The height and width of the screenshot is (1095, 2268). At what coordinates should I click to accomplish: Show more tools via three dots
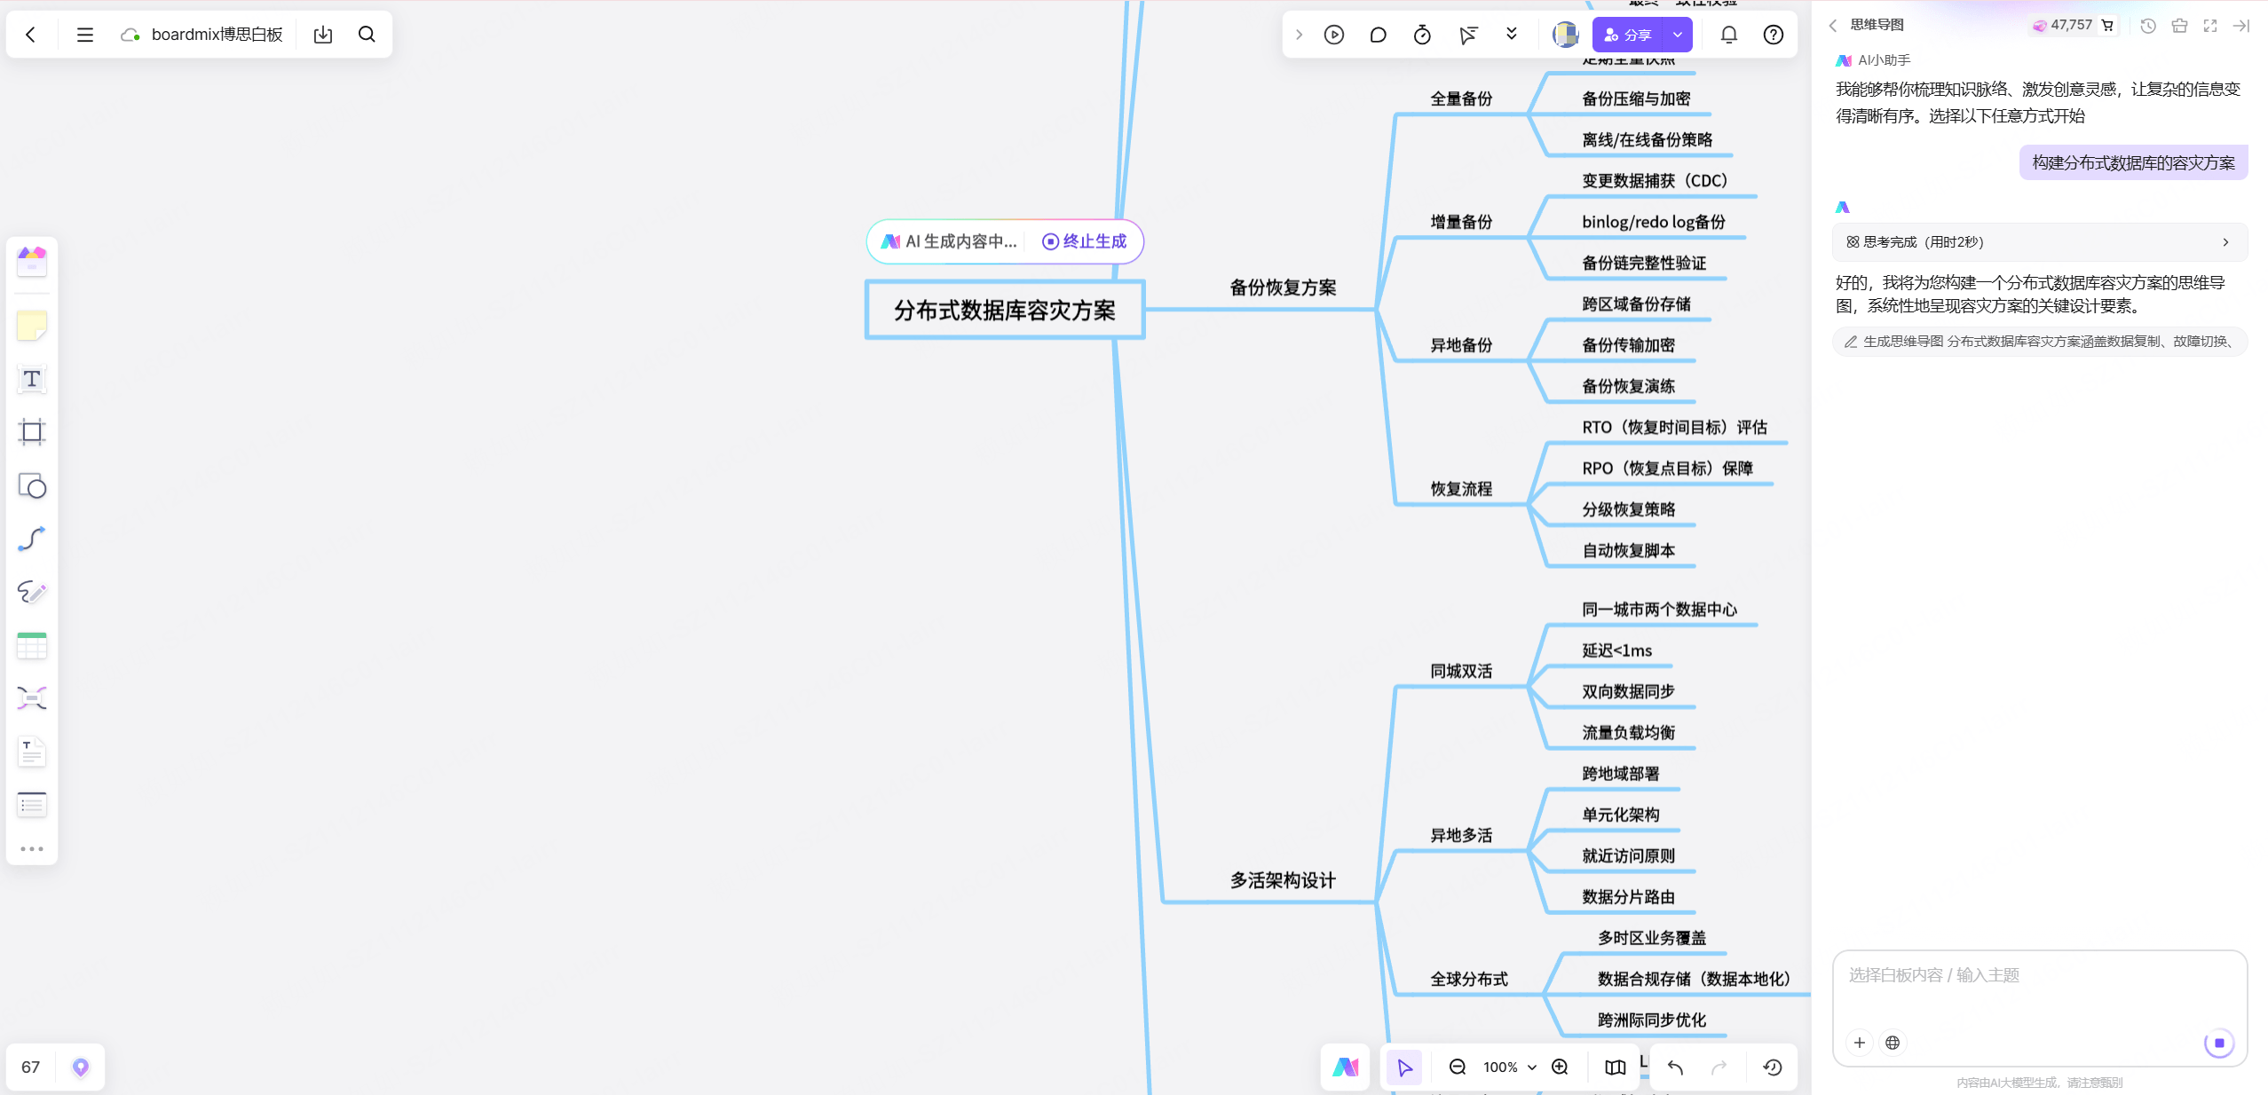click(x=32, y=849)
